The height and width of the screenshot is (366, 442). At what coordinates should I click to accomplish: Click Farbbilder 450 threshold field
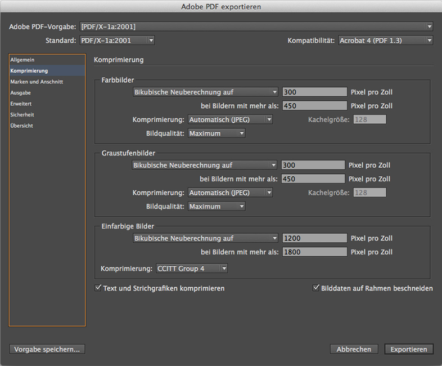point(314,106)
